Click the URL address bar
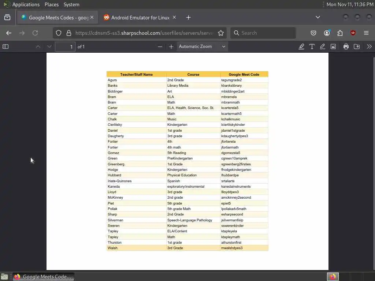Screen dimensions: 375x281 click(144, 33)
